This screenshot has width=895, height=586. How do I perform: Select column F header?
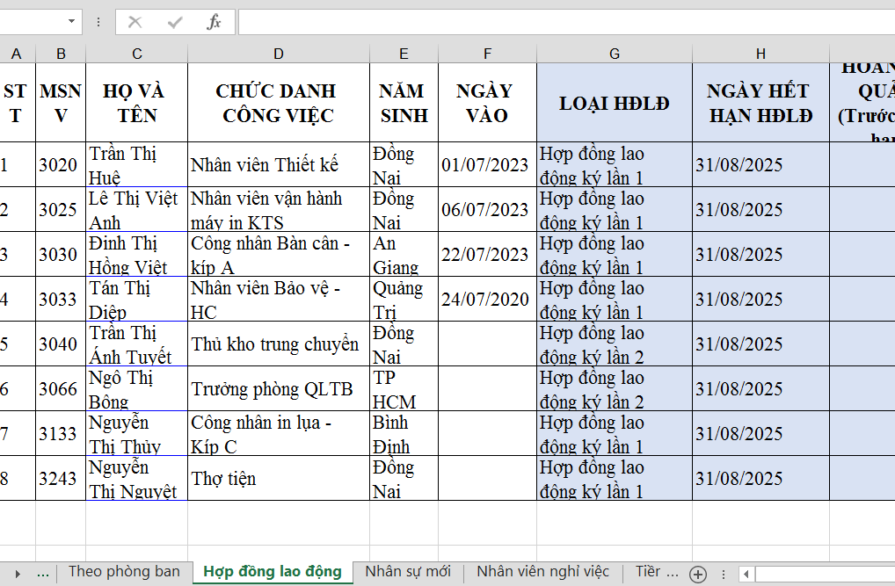point(487,54)
